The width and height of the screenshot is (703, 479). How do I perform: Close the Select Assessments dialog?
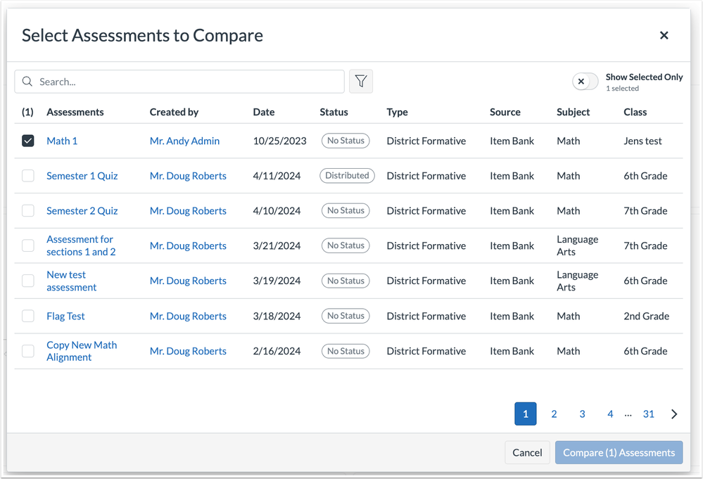click(664, 34)
